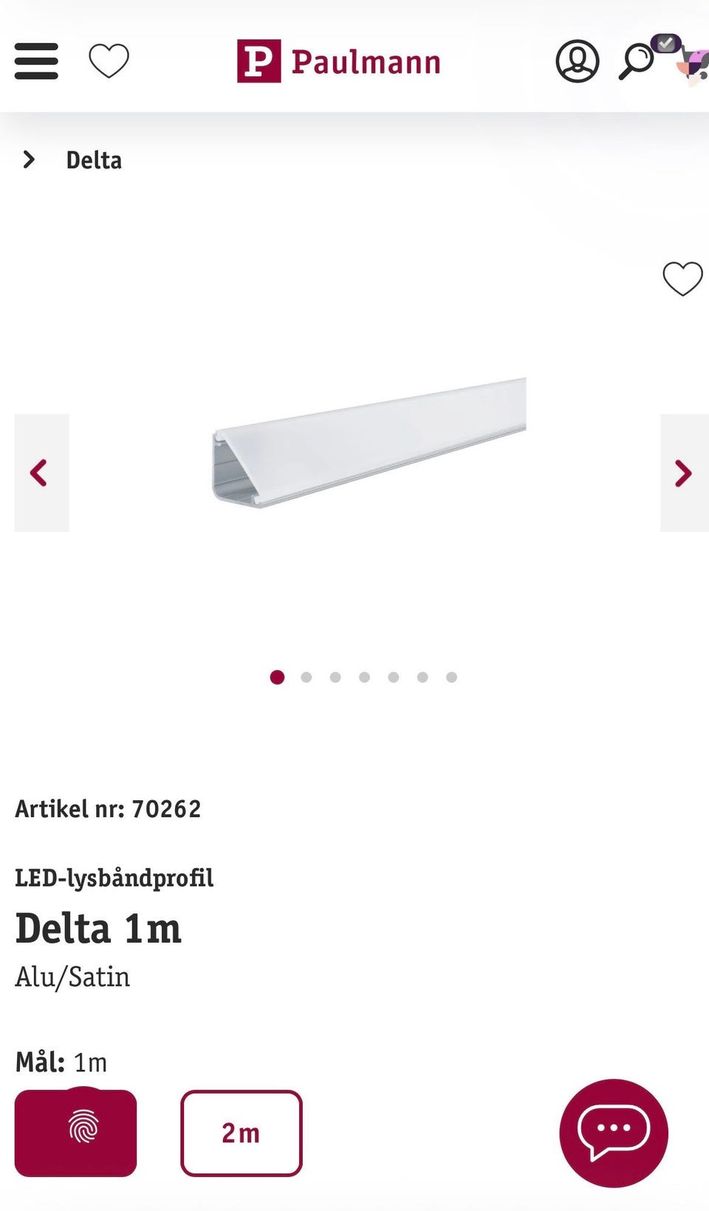Tap the Delta profile product image
709x1211 pixels.
tap(369, 442)
